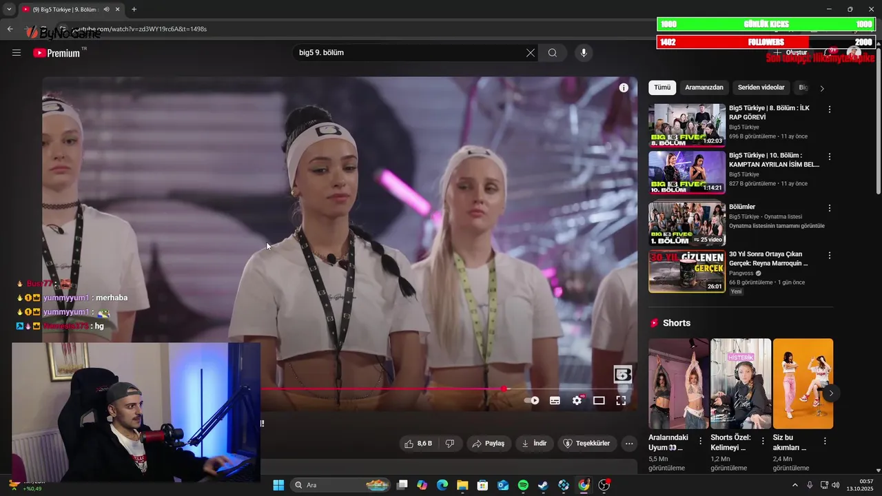
Task: Open 10. Bölüm: KAMPTAN AYRILAN İSİM title
Action: (x=774, y=160)
